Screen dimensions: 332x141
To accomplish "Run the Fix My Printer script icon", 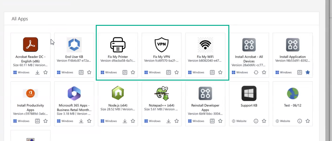I will [125, 72].
